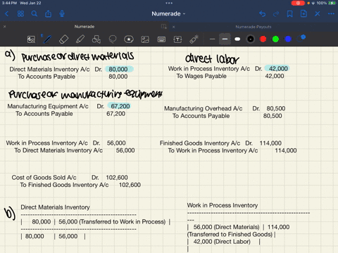This screenshot has width=338, height=253.
Task: Activate the laser pointer tool
Action: [x=194, y=39]
